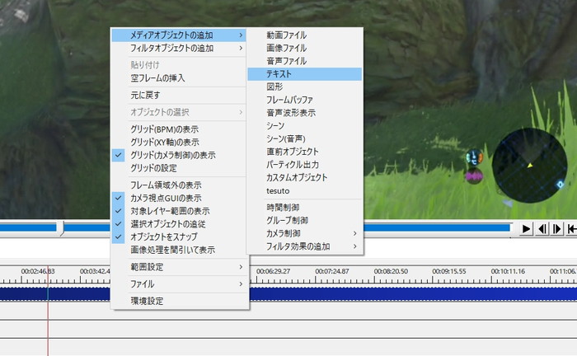Click timeline ruler at 00:09:15.55
This screenshot has width=577, height=356.
tap(449, 271)
